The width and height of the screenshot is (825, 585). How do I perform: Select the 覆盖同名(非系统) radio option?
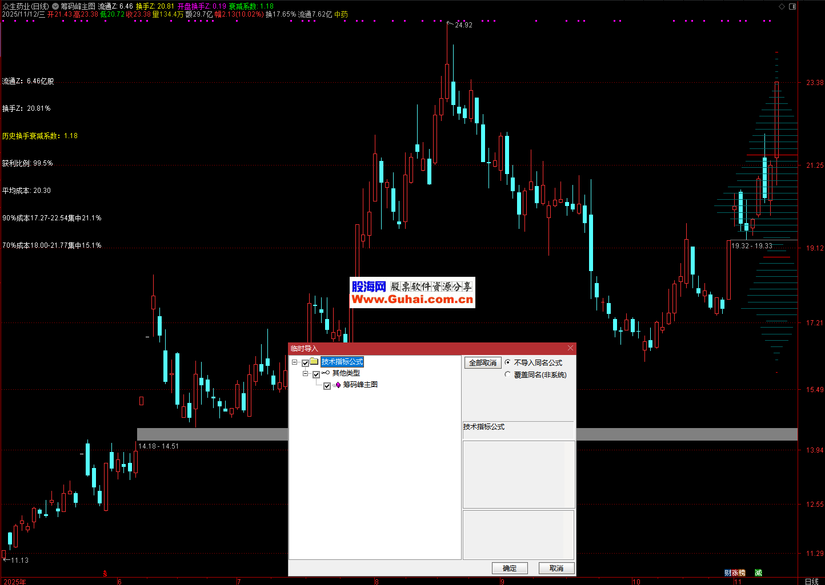pos(508,375)
